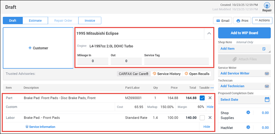Click the Repair car icon
Image resolution: width=275 pixels, height=134 pixels.
267,5
